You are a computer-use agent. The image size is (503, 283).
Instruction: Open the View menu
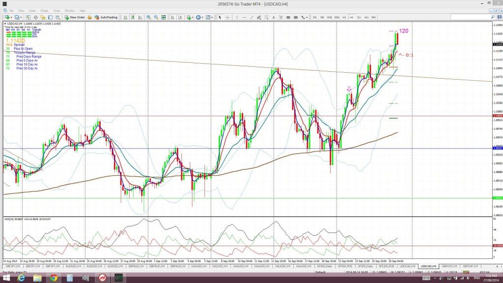pos(21,11)
